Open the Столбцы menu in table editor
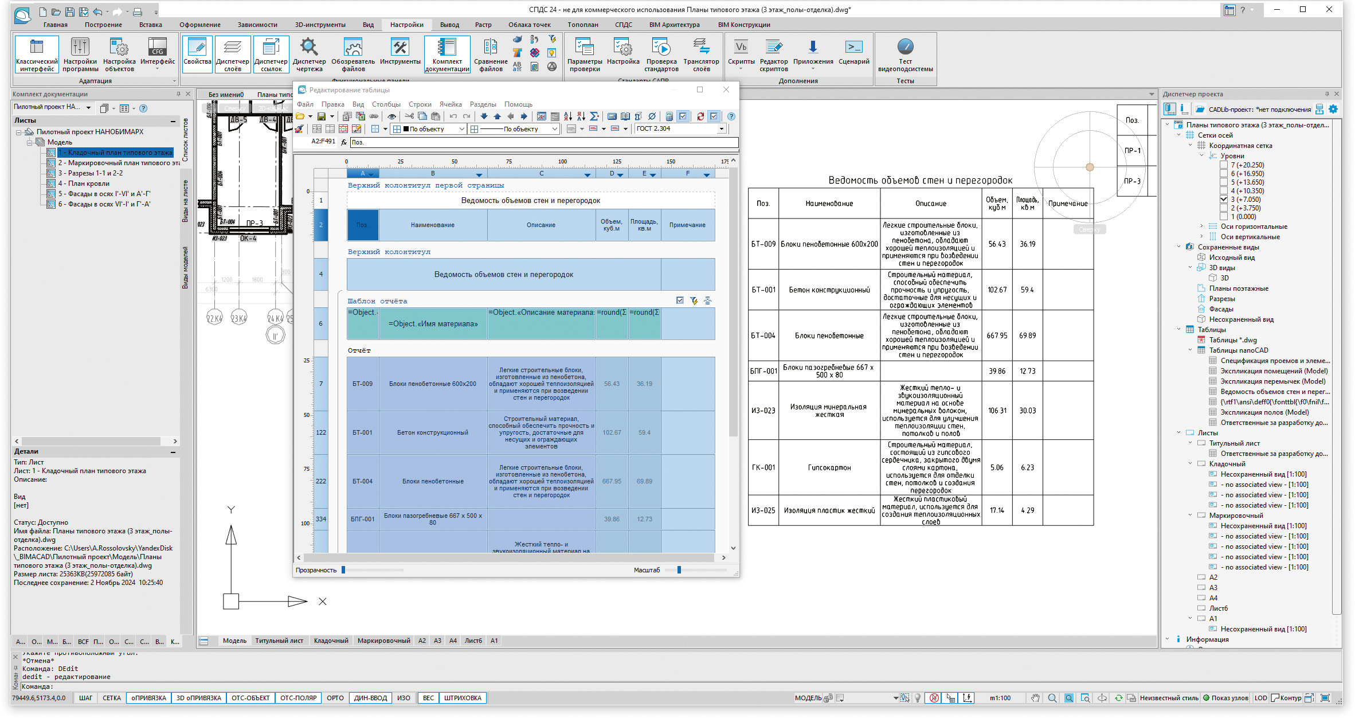 pyautogui.click(x=386, y=104)
